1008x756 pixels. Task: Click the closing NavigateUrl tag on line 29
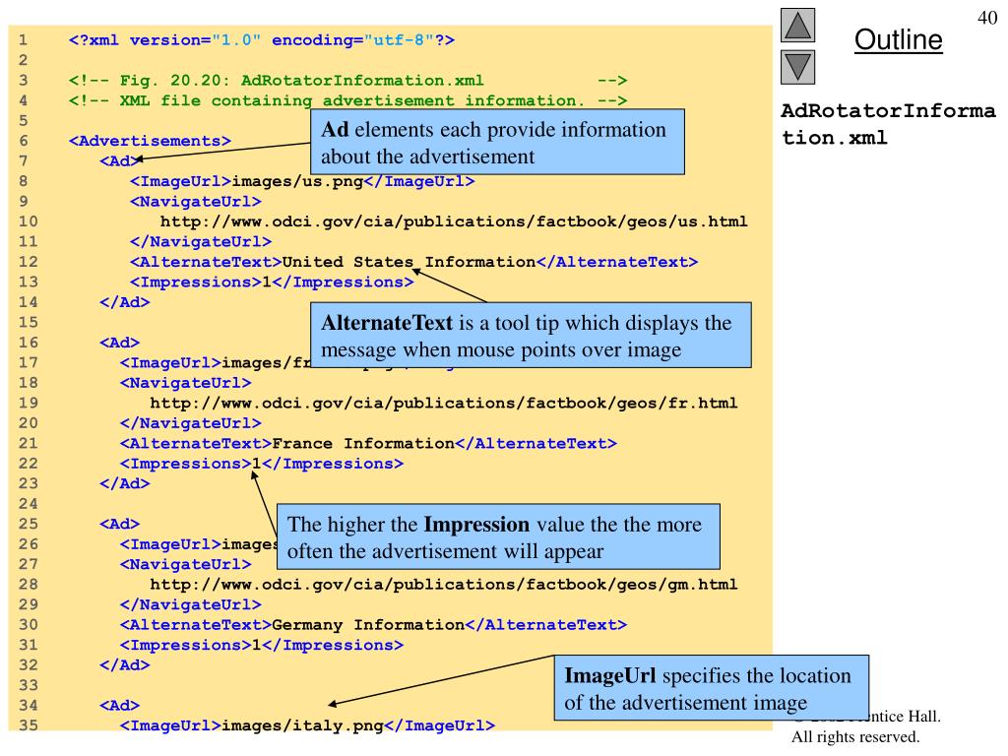pyautogui.click(x=190, y=605)
